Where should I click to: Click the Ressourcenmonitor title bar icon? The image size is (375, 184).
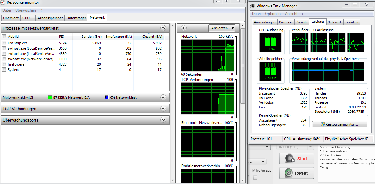pyautogui.click(x=3, y=3)
